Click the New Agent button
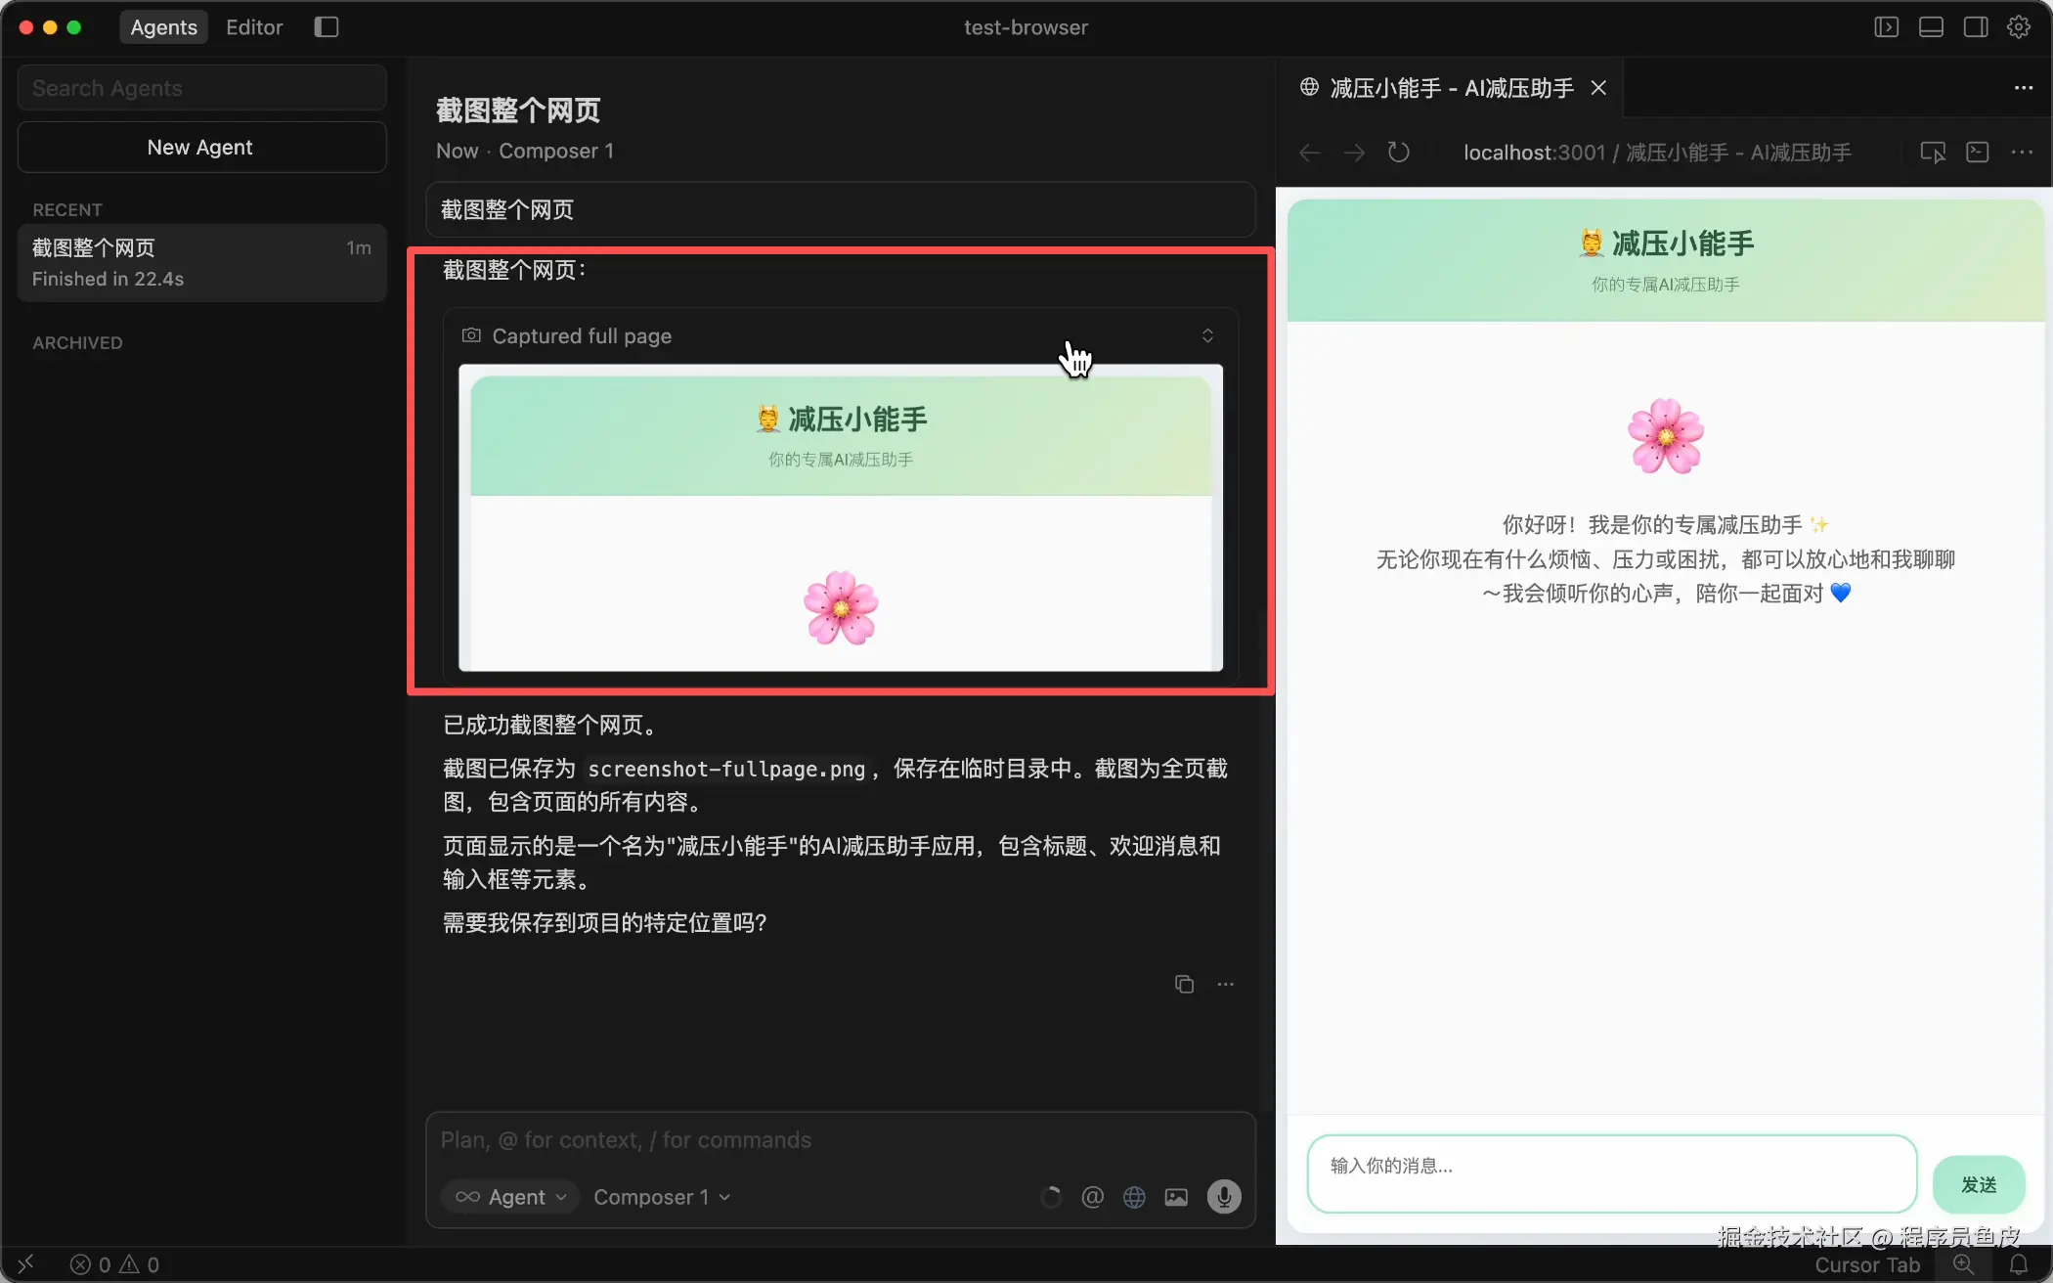Viewport: 2053px width, 1283px height. pyautogui.click(x=201, y=147)
